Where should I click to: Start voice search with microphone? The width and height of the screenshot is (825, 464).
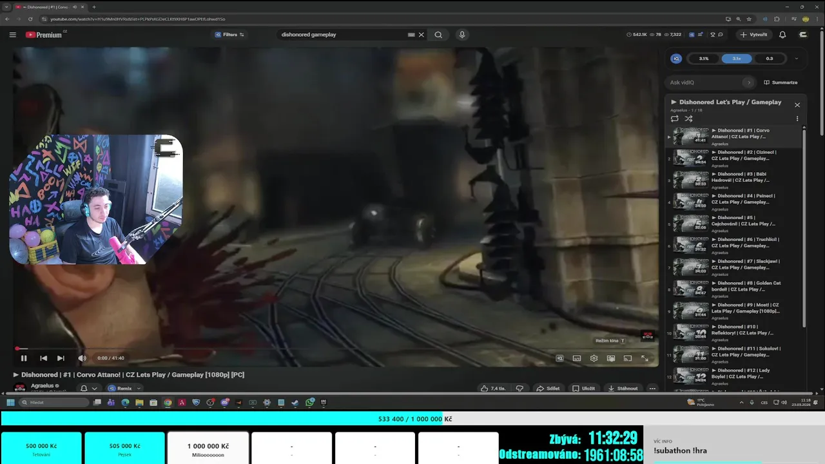[462, 35]
